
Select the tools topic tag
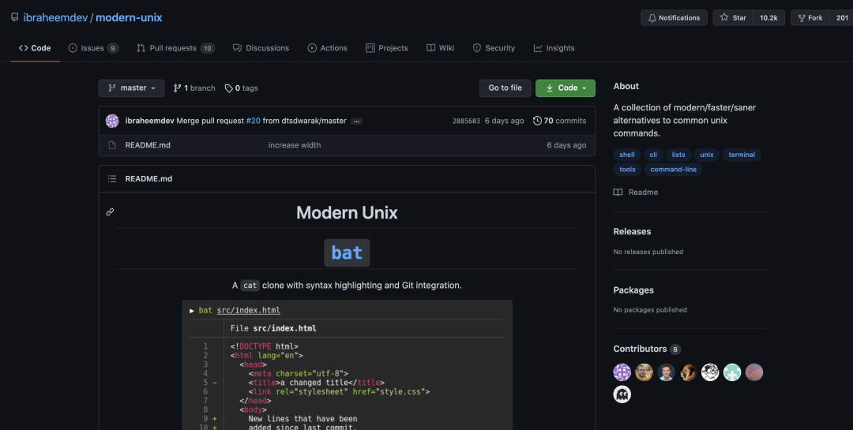(x=627, y=170)
